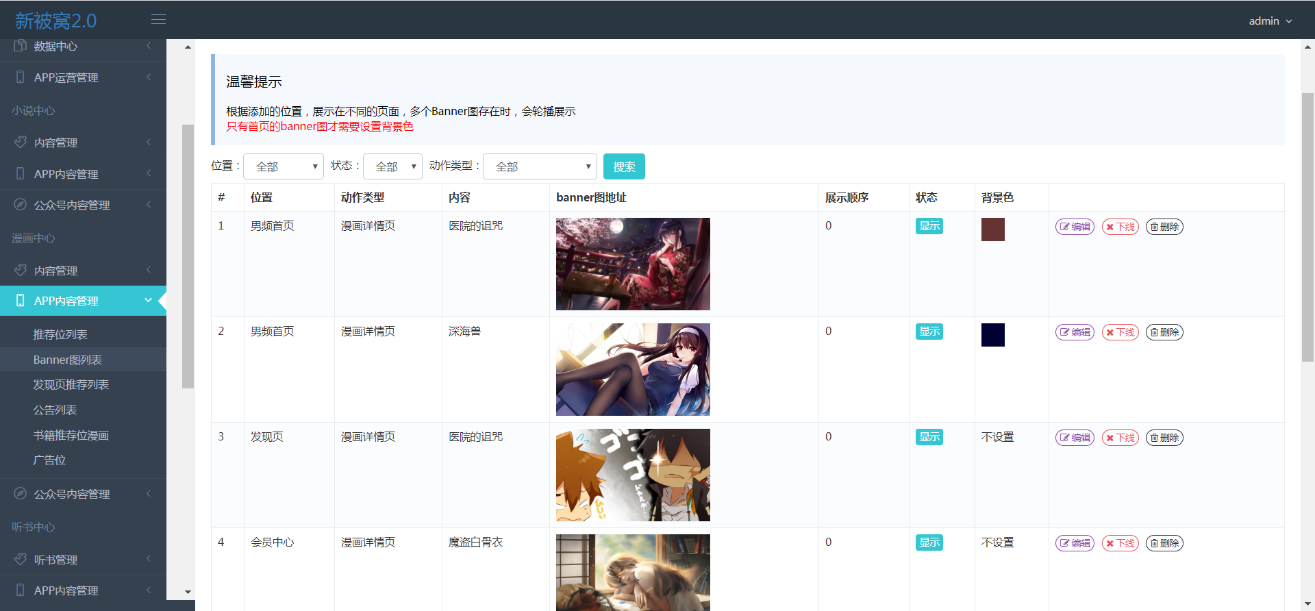
Task: Click the sidebar scrollbar up arrow
Action: pos(188,47)
